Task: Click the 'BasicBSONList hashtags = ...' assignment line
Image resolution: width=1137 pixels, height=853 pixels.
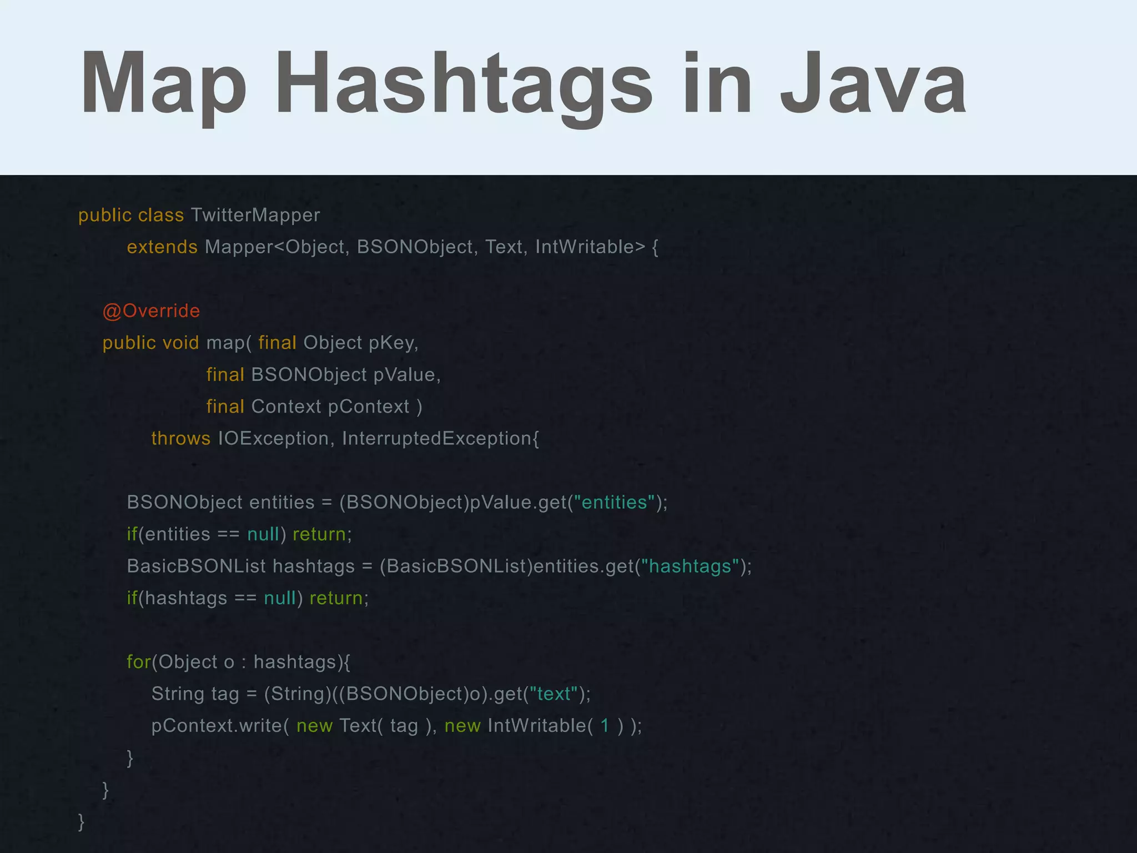Action: [x=439, y=566]
